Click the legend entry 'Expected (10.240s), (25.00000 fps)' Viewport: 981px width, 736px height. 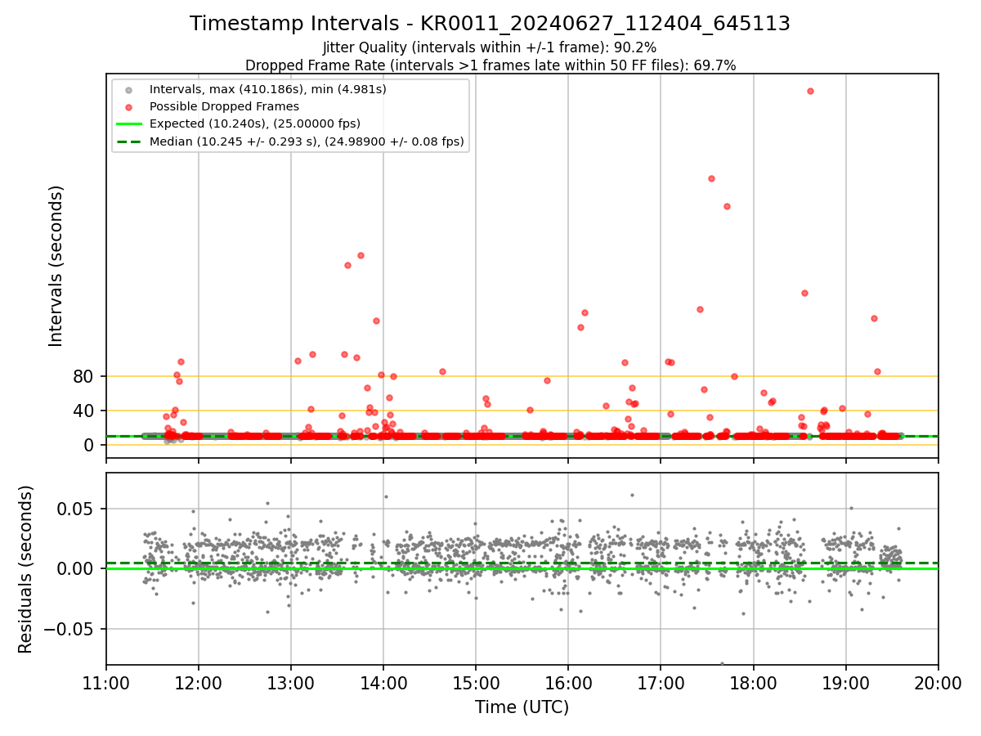pyautogui.click(x=255, y=123)
